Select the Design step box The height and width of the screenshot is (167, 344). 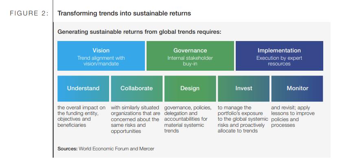click(190, 89)
